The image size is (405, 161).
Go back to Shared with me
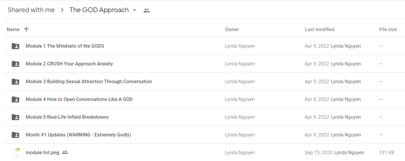[x=31, y=10]
